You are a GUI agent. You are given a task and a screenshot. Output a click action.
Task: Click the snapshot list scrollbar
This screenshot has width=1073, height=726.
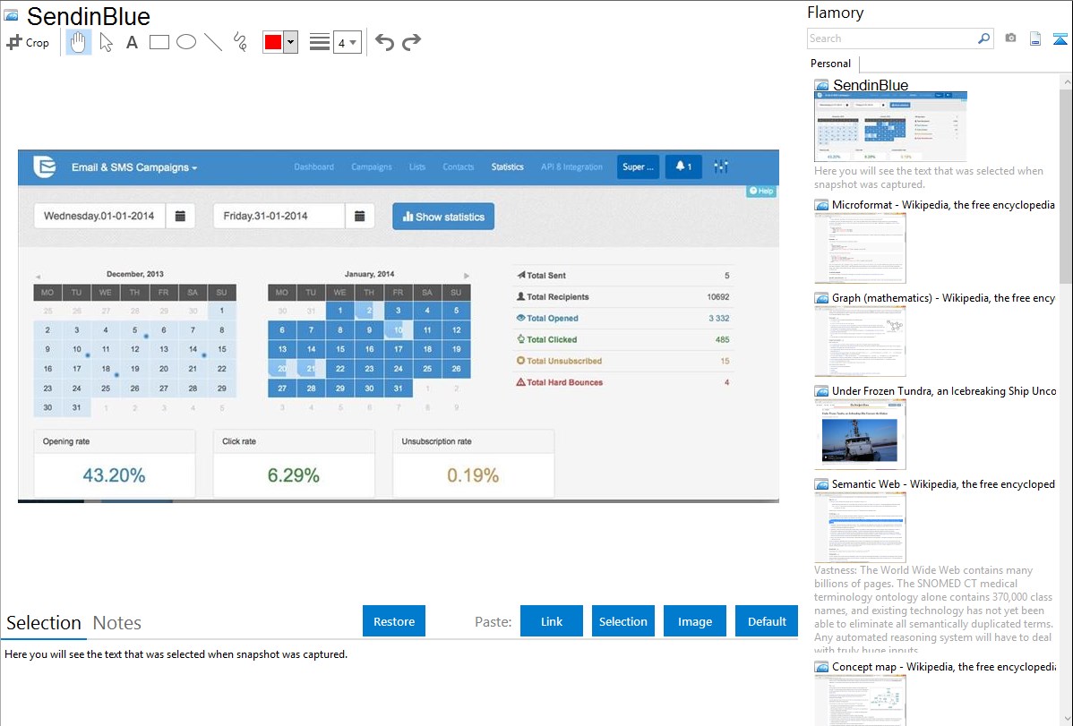1066,184
